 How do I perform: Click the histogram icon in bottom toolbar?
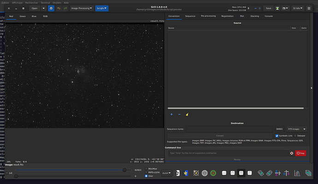click(x=297, y=173)
